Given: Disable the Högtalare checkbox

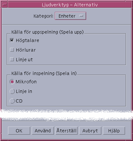Looking at the screenshot, I should (x=12, y=40).
